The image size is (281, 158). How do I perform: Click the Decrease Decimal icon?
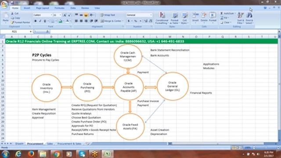151,21
